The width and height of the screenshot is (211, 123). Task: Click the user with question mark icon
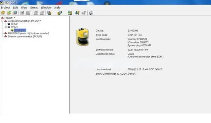coord(77,13)
